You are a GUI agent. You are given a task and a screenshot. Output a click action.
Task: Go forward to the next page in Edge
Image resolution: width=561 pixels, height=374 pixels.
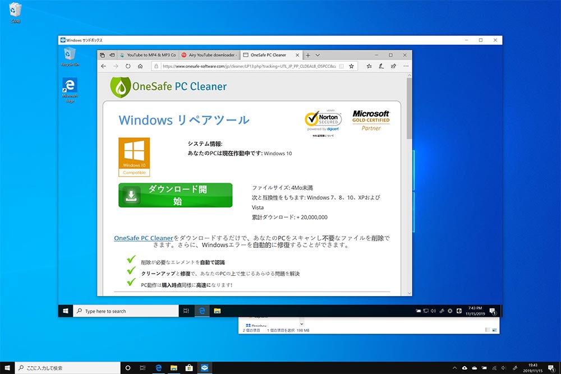pyautogui.click(x=116, y=66)
